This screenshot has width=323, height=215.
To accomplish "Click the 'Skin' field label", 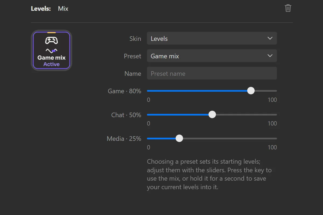I will [135, 39].
